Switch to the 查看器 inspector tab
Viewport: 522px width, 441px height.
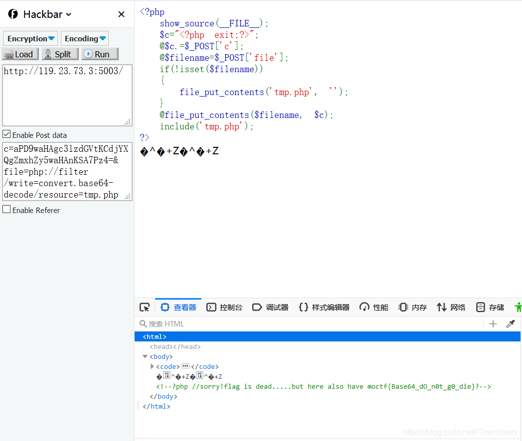click(178, 307)
